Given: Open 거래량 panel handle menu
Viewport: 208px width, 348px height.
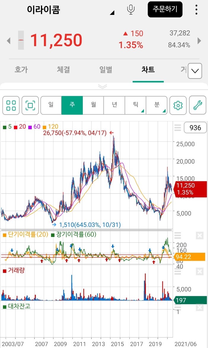Looking at the screenshot, I should coord(178,271).
